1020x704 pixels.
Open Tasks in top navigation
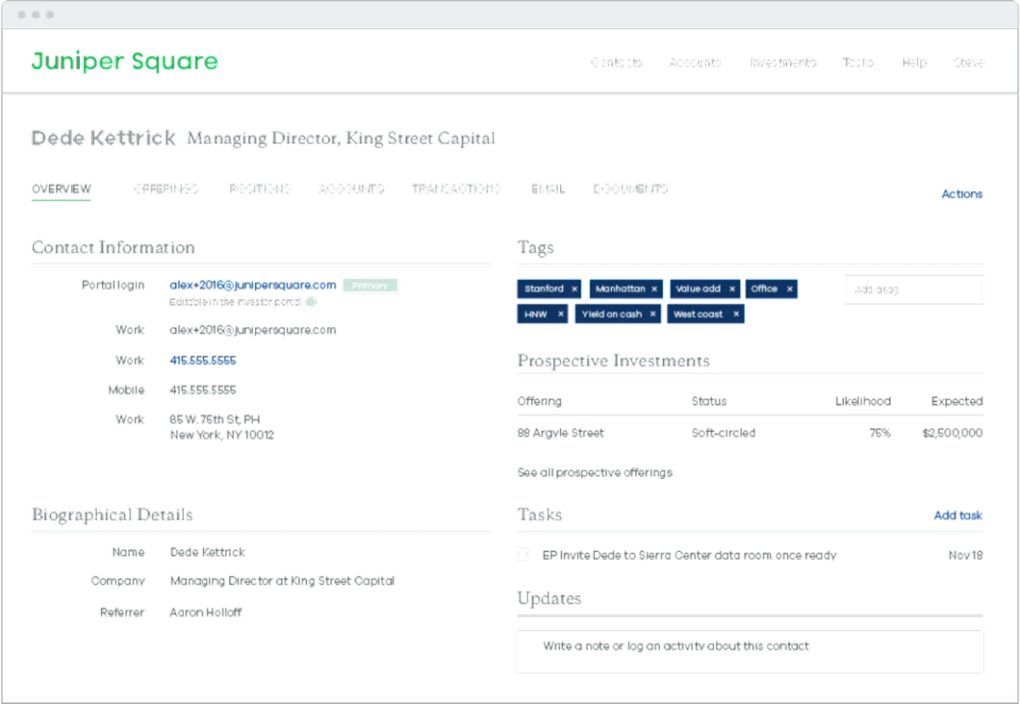pos(858,62)
